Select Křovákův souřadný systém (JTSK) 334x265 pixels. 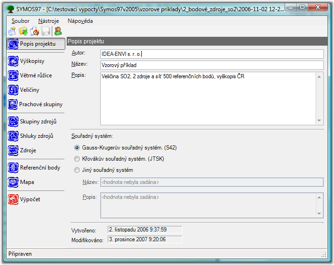[x=119, y=159]
